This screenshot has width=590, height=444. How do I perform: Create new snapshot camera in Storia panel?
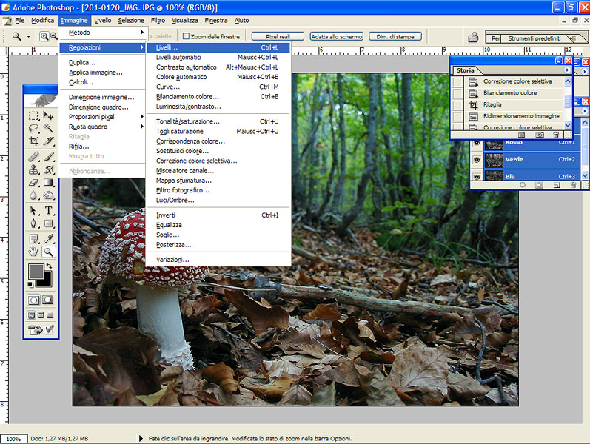(x=539, y=135)
